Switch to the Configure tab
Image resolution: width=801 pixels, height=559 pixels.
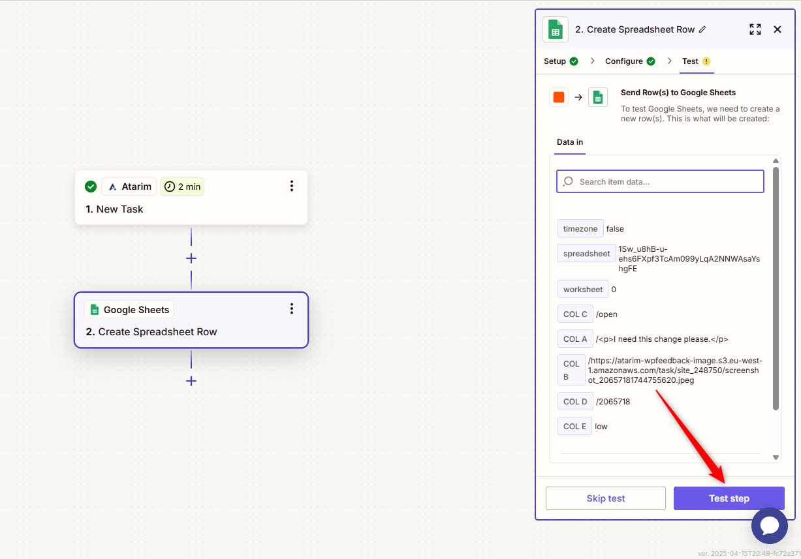pyautogui.click(x=629, y=61)
